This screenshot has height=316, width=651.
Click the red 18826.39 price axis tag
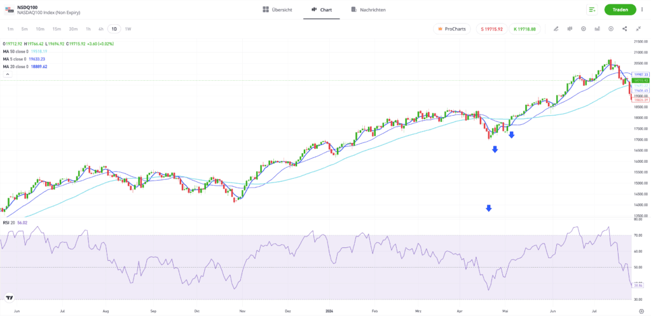pyautogui.click(x=640, y=100)
